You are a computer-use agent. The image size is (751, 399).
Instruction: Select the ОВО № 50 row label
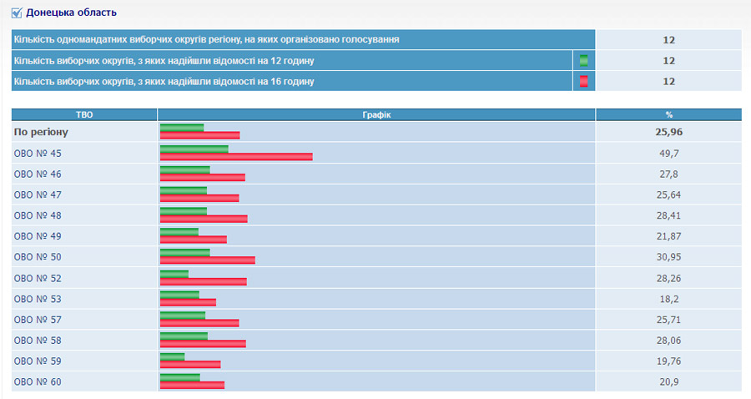click(x=38, y=257)
